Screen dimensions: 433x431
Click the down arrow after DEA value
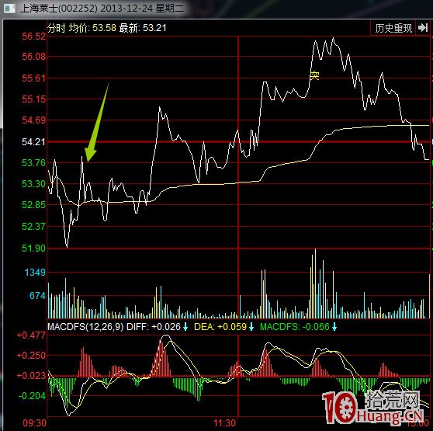click(x=251, y=327)
